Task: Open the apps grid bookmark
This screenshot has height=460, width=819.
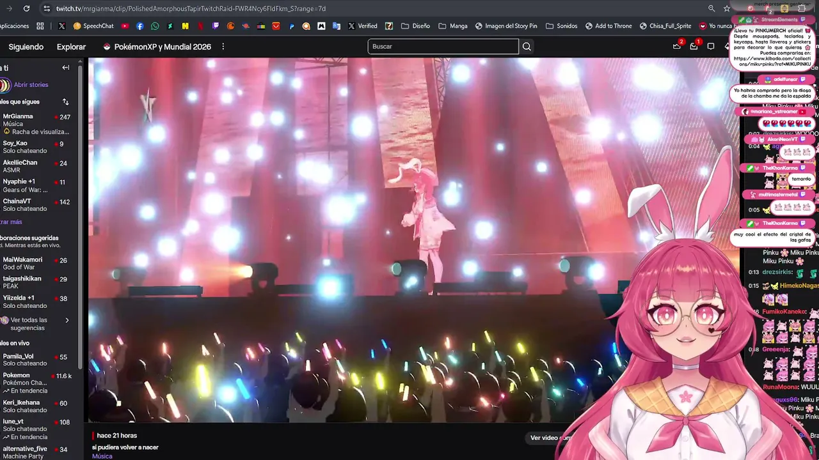Action: (x=40, y=26)
